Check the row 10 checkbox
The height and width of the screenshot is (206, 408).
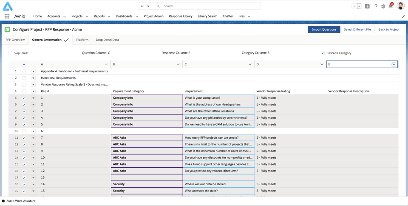24,131
